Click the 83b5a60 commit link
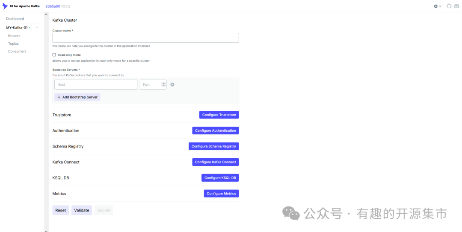 coord(53,6)
